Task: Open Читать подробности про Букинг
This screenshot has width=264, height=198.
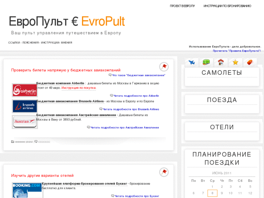Action: (137, 196)
